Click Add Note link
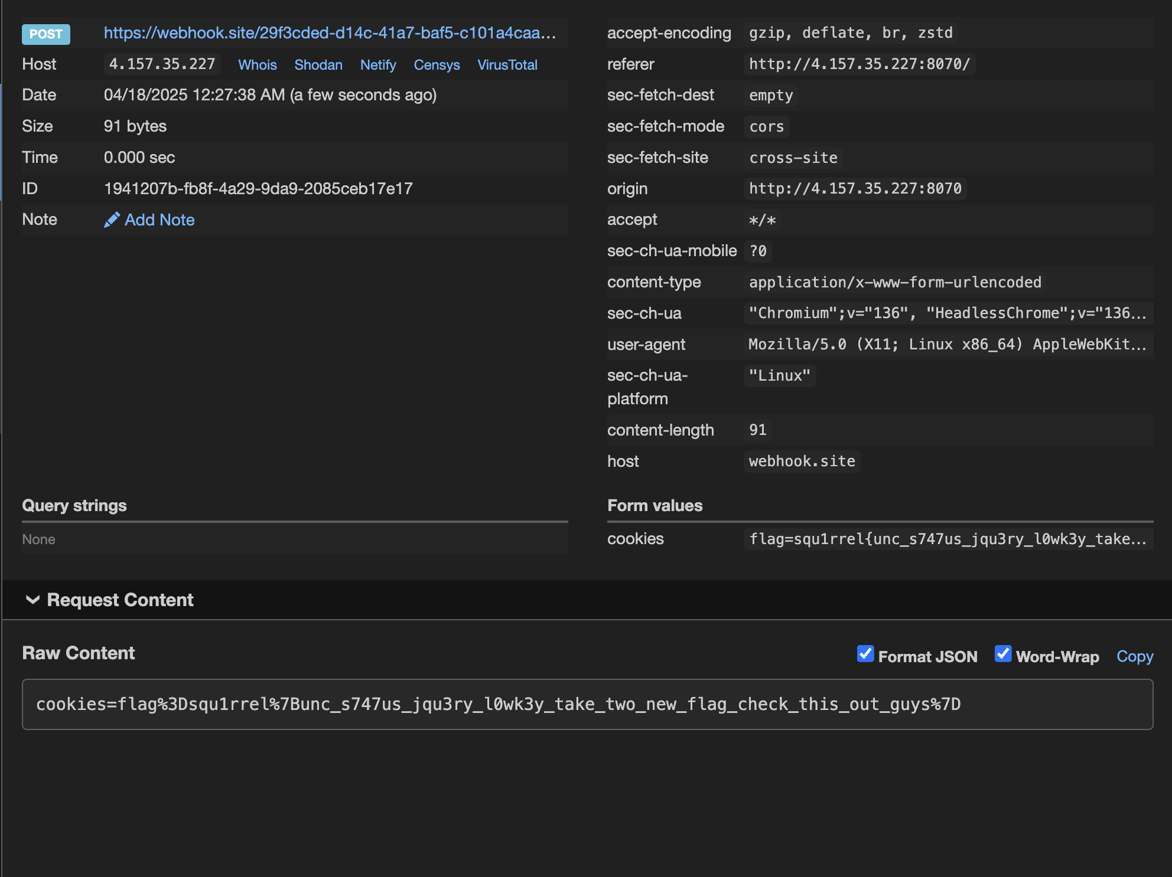This screenshot has height=877, width=1172. click(x=159, y=220)
